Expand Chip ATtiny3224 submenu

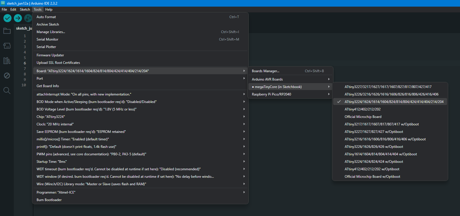[x=140, y=117]
